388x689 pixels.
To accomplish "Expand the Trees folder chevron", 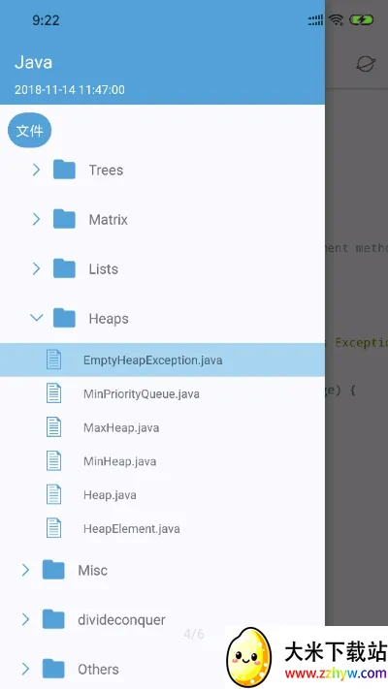I will [36, 170].
